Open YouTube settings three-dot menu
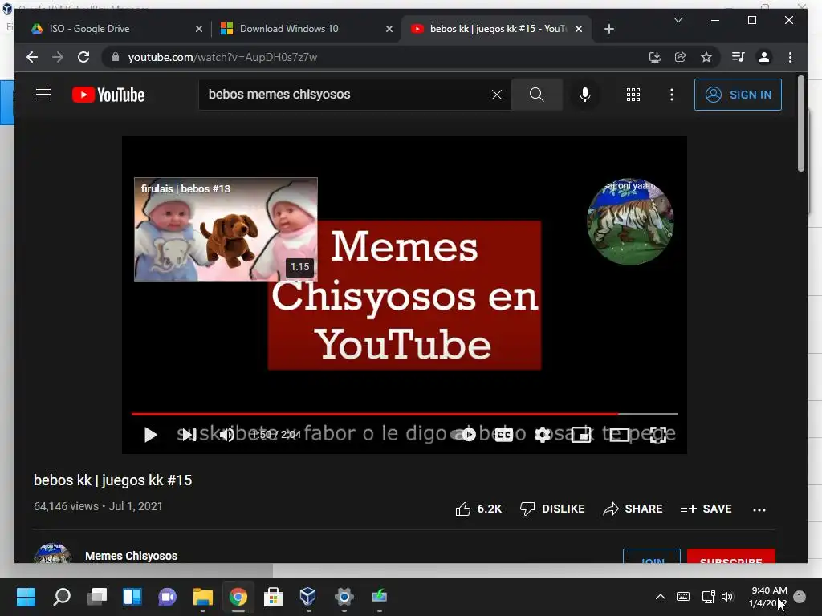Image resolution: width=822 pixels, height=616 pixels. click(672, 95)
